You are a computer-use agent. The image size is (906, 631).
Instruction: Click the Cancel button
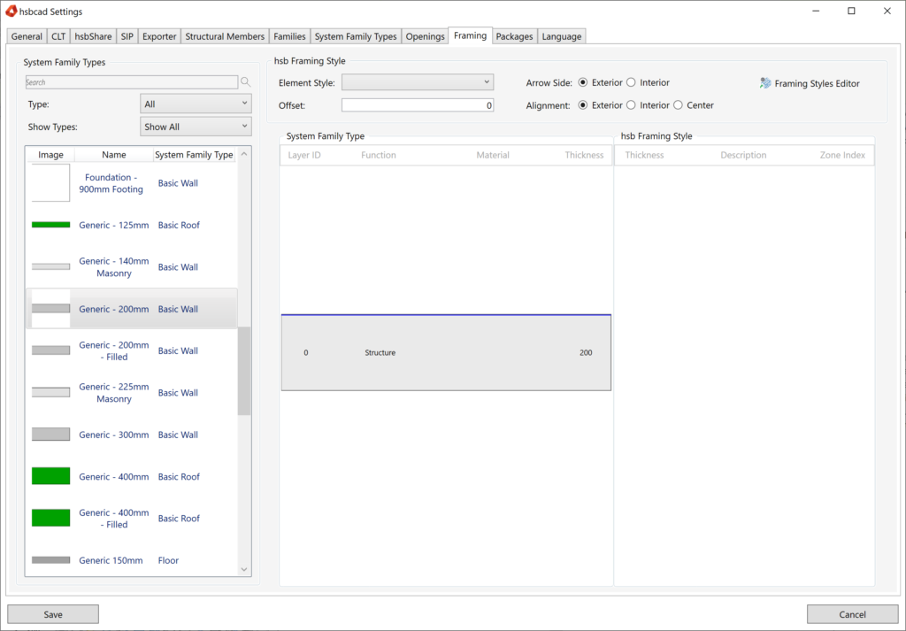click(852, 614)
